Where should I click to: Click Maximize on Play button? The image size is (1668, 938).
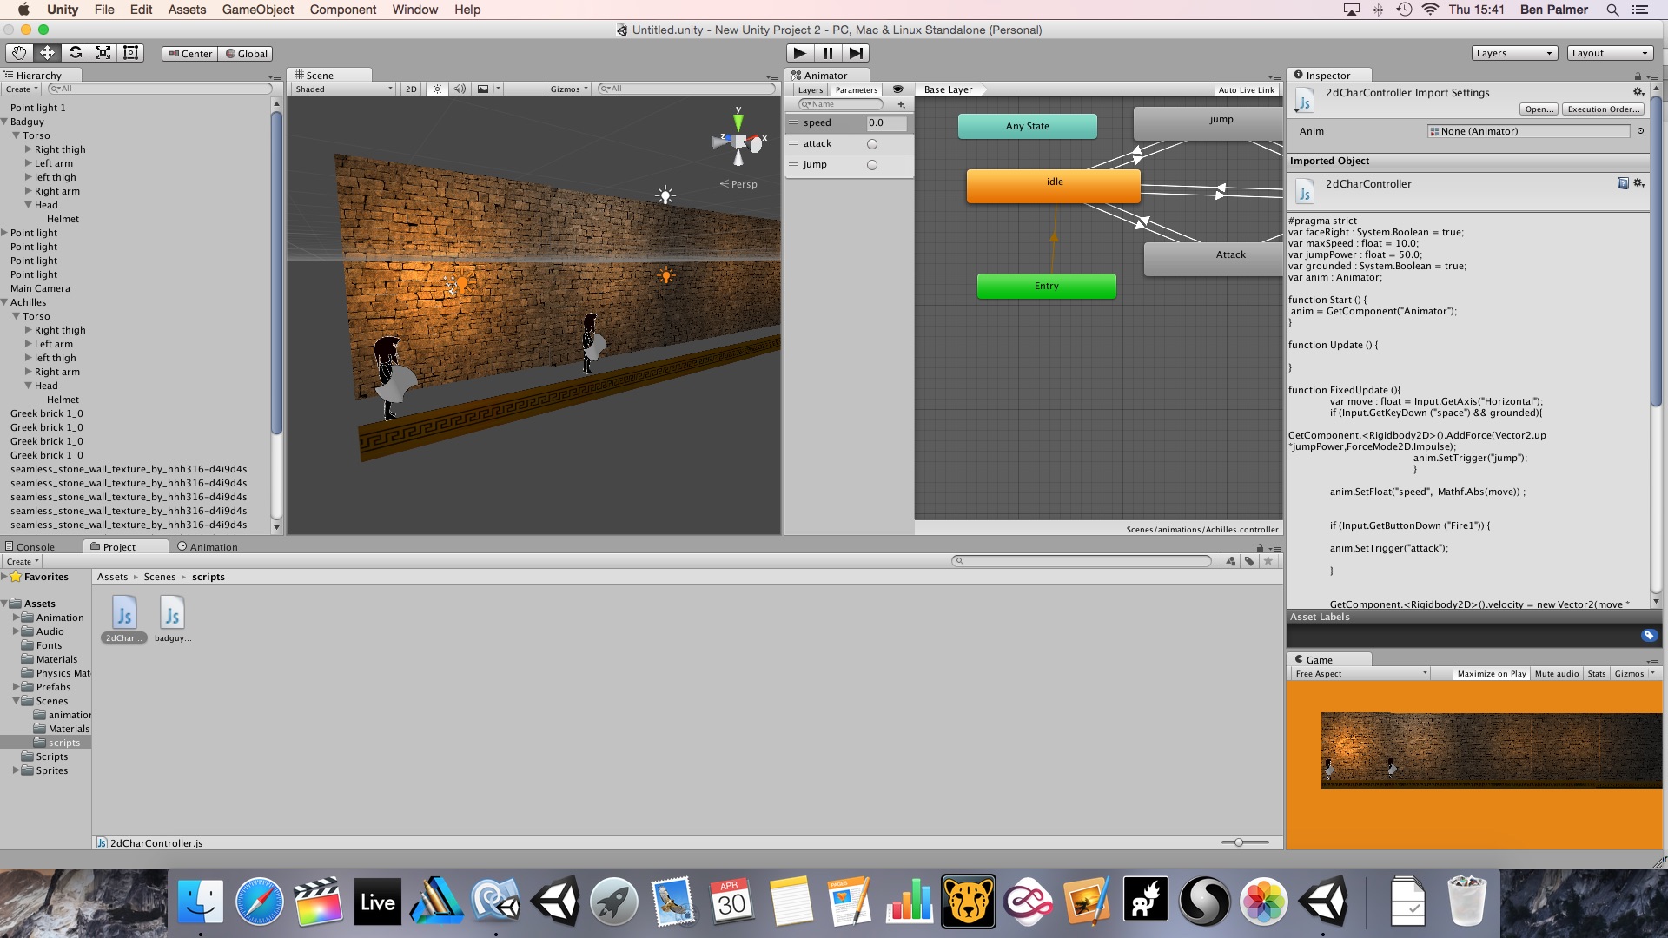[1491, 673]
